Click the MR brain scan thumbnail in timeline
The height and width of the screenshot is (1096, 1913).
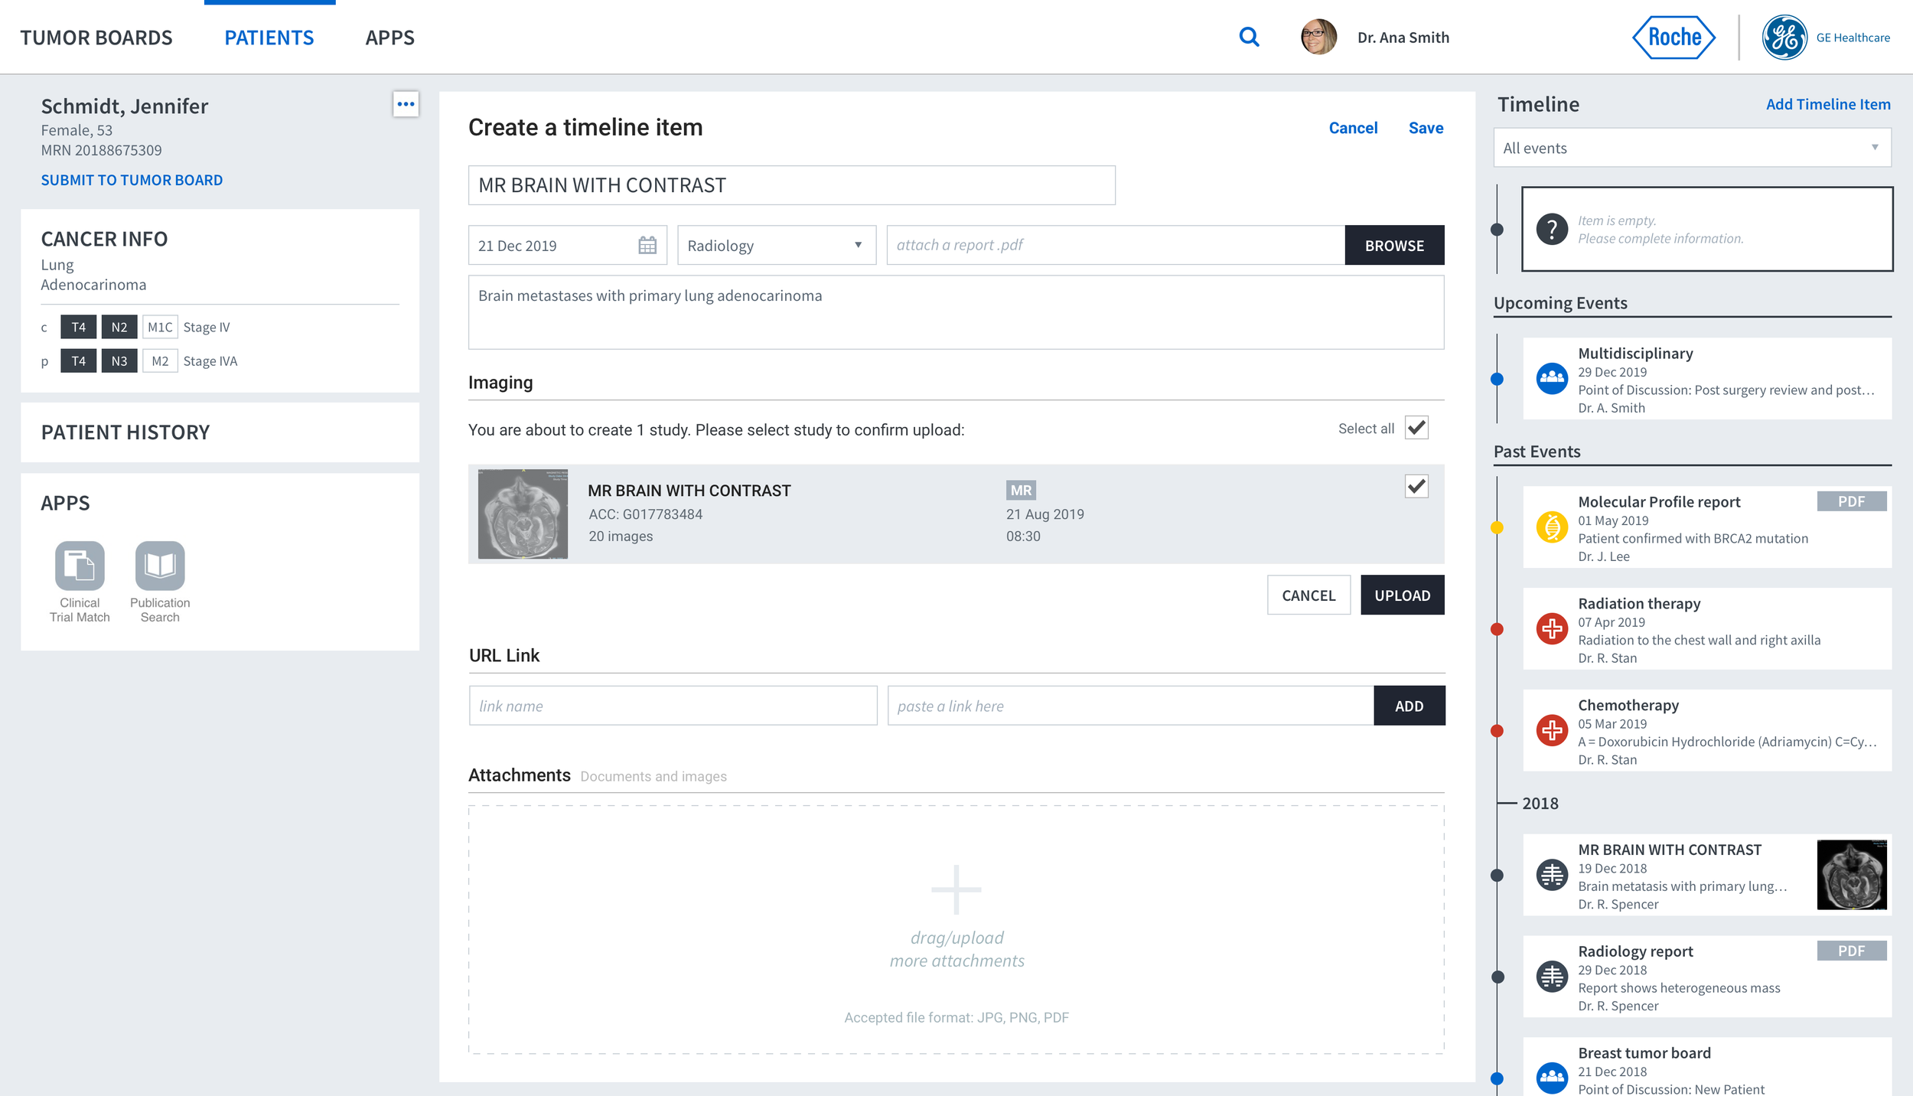(x=1851, y=875)
